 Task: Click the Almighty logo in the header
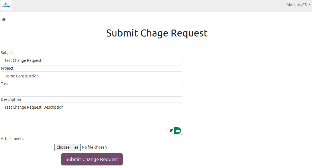pos(6,5)
